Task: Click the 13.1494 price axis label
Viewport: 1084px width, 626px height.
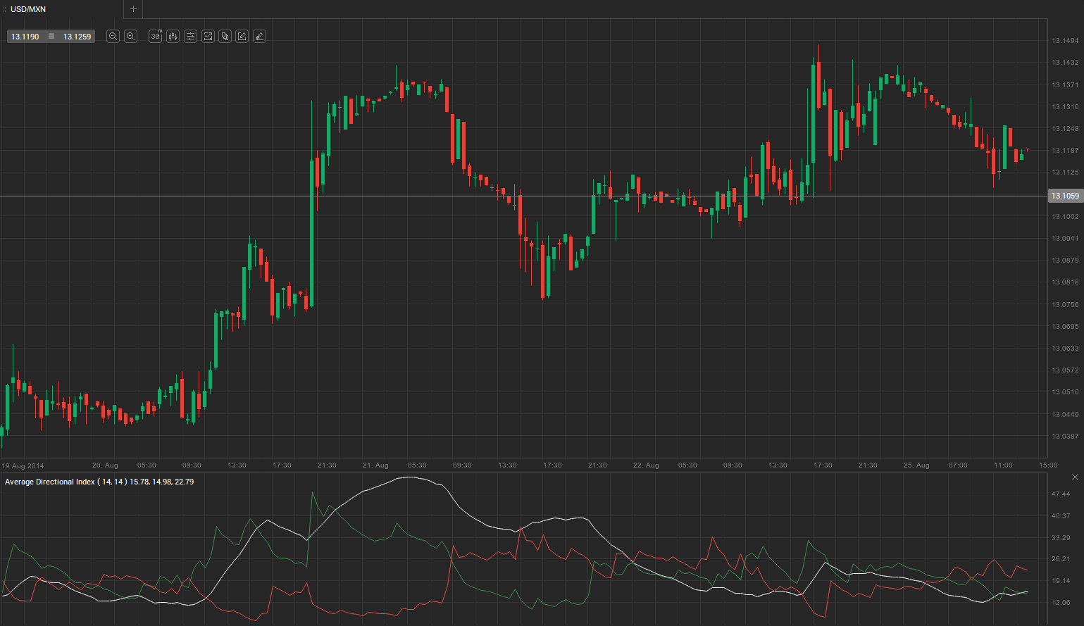Action: 1065,41
